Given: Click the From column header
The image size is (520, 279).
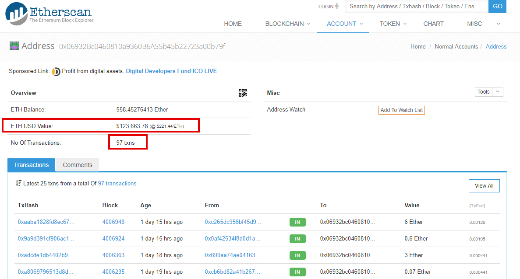Looking at the screenshot, I should tap(212, 206).
